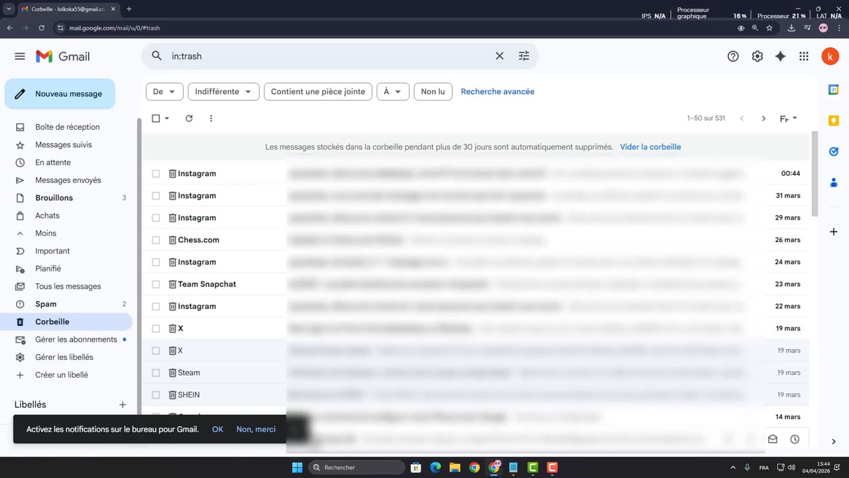Open the Google apps grid

click(x=804, y=56)
